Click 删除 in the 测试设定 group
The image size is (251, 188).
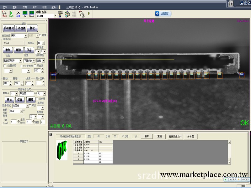click(x=19, y=50)
